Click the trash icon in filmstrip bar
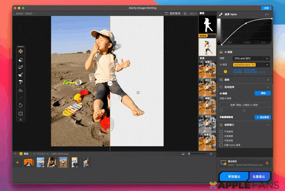285x191 pixels. tap(211, 154)
